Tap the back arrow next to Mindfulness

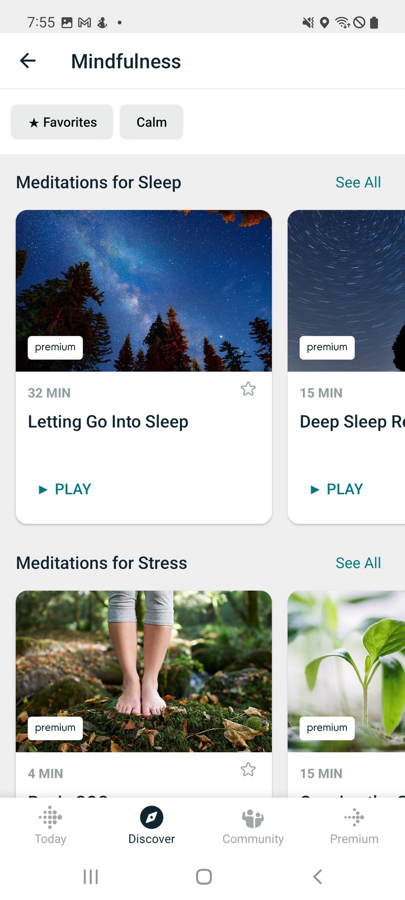pos(28,60)
